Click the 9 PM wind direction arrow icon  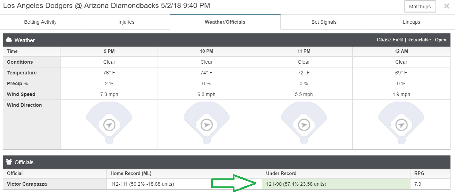[109, 124]
